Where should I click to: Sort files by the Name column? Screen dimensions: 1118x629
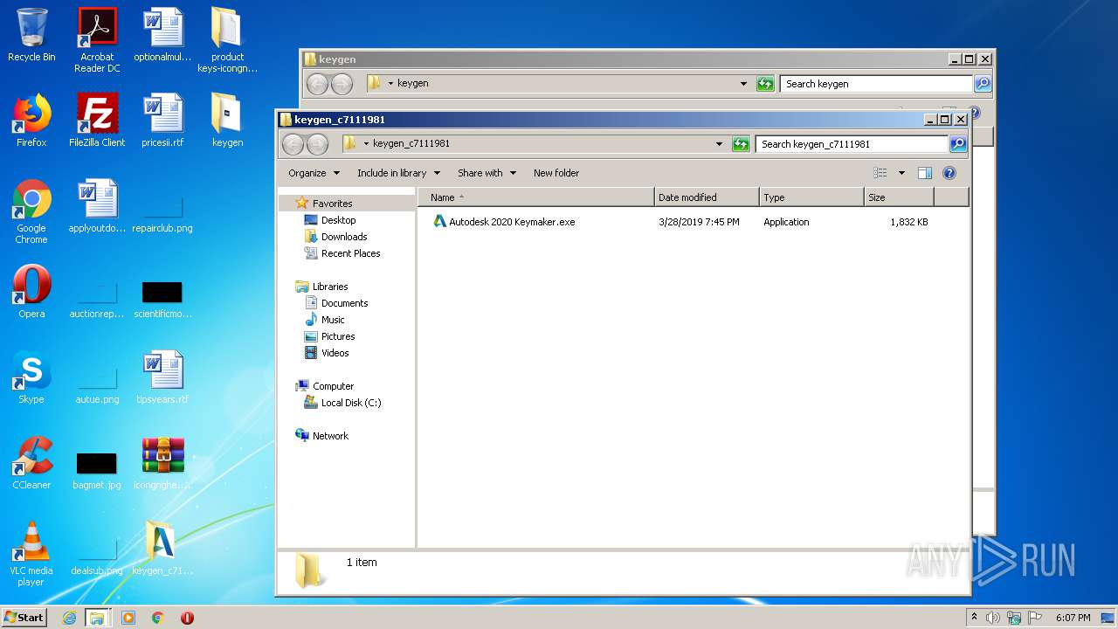[536, 197]
